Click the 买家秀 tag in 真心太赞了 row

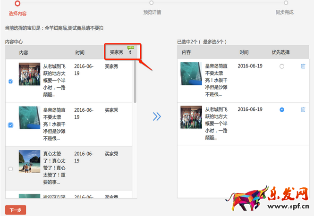click(111, 154)
